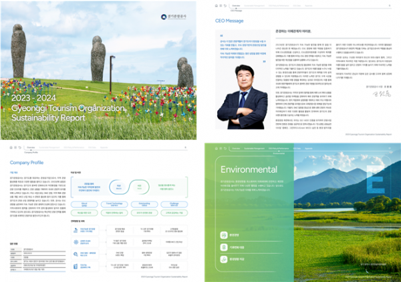Click the page number on the Company Profile navigation bar
The width and height of the screenshot is (401, 282).
[185, 147]
